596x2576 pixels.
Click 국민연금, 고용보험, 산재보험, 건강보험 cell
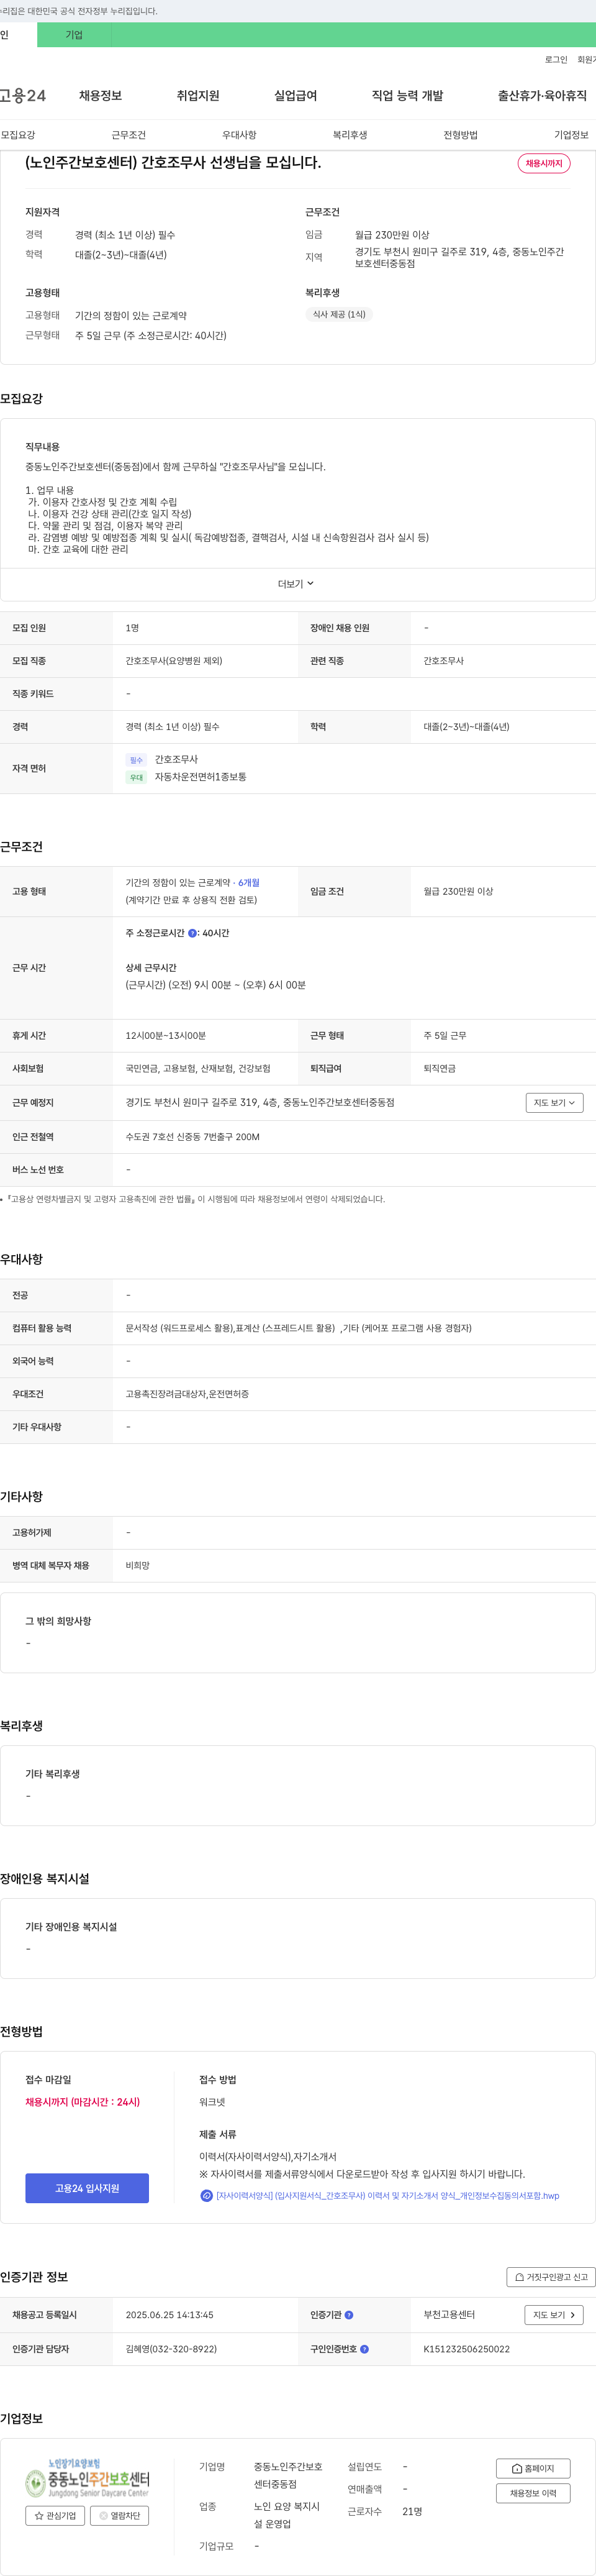click(x=198, y=1068)
